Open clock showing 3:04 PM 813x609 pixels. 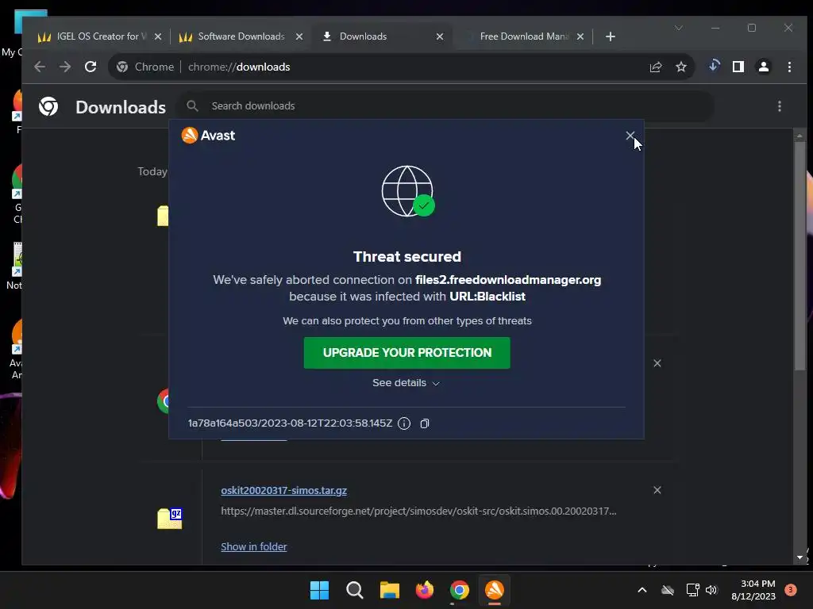753,590
